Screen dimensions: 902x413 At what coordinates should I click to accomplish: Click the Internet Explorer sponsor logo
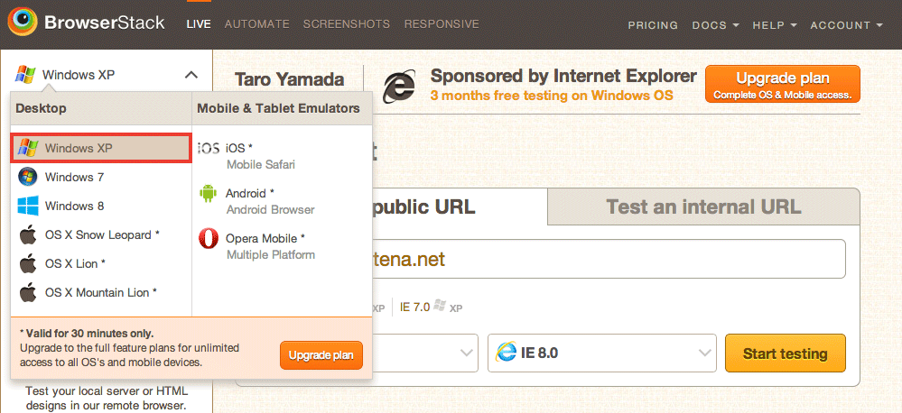pyautogui.click(x=399, y=87)
